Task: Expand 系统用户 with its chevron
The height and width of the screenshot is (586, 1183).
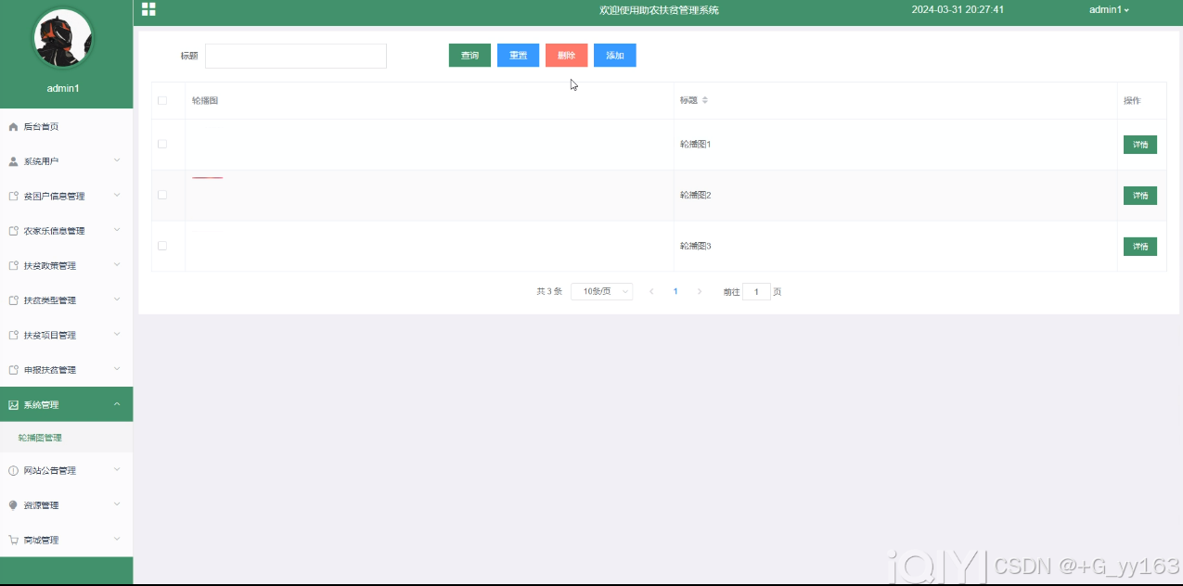Action: click(x=117, y=160)
